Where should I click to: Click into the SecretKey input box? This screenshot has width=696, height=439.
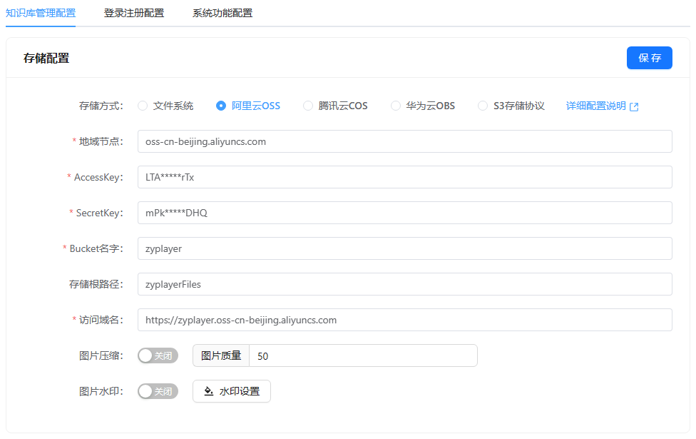click(x=404, y=213)
